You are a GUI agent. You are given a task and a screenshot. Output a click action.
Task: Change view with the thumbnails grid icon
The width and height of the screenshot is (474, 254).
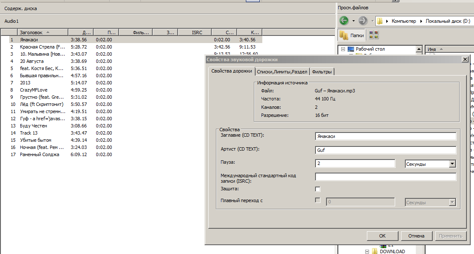click(x=374, y=35)
